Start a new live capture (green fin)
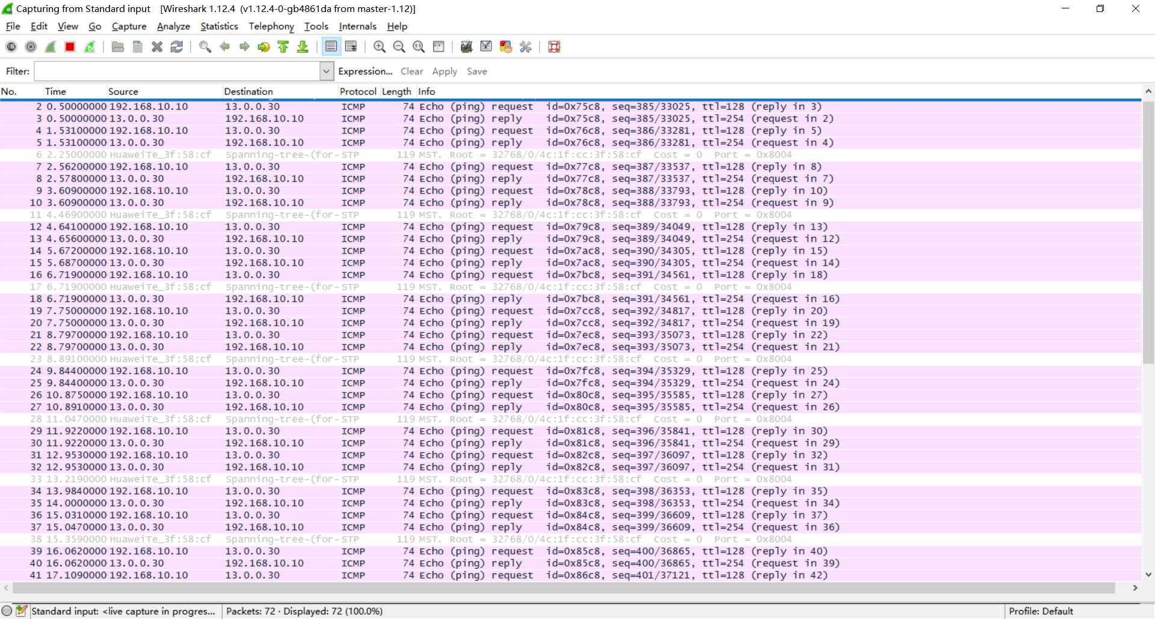The height and width of the screenshot is (619, 1155). (x=51, y=47)
